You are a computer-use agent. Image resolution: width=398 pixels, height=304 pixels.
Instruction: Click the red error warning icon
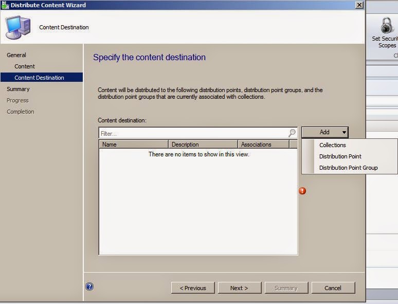[302, 191]
